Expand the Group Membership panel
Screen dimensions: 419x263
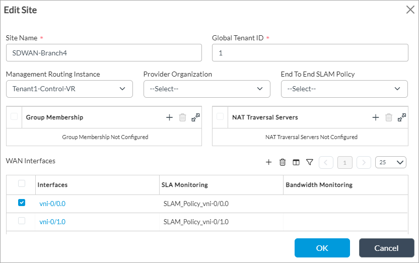click(x=196, y=117)
